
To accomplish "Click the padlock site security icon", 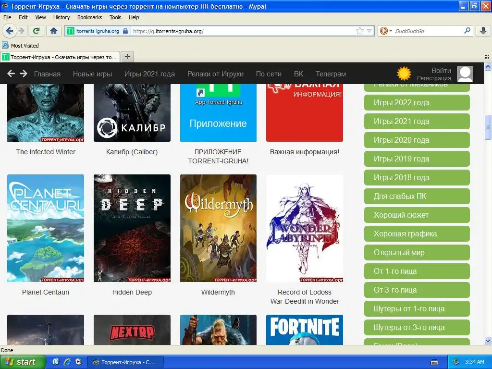I will (125, 31).
